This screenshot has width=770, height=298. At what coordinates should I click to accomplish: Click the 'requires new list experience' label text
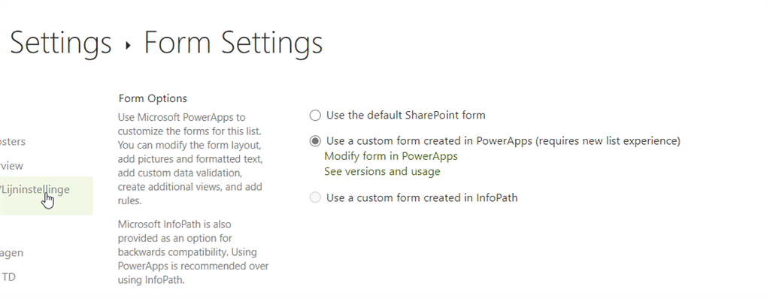click(x=608, y=141)
